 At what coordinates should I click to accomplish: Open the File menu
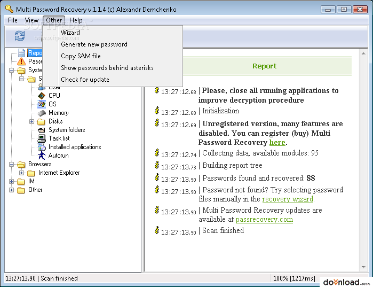click(x=13, y=20)
